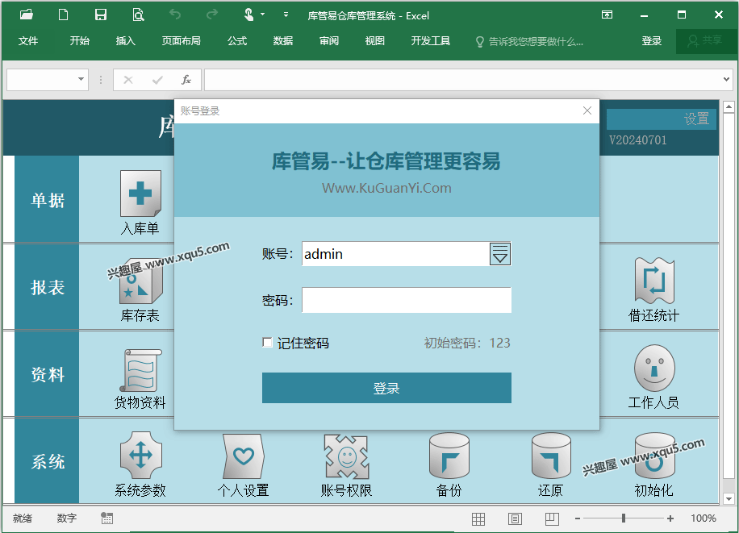Click the Open folder icon in quick access toolbar
The height and width of the screenshot is (533, 739).
point(27,15)
